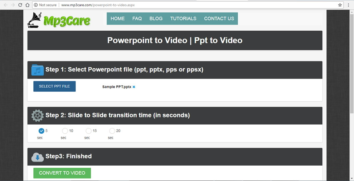354x181 pixels.
Task: Click the blue music folder icon
Action: coord(37,70)
